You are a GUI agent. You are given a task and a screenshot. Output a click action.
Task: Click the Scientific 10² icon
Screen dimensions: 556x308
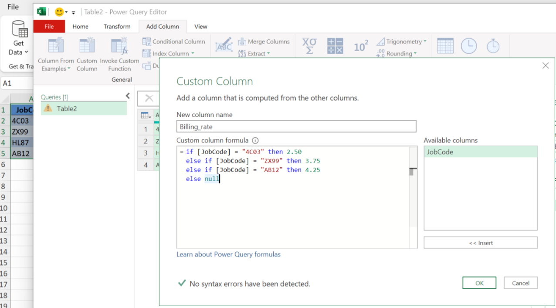(x=361, y=46)
